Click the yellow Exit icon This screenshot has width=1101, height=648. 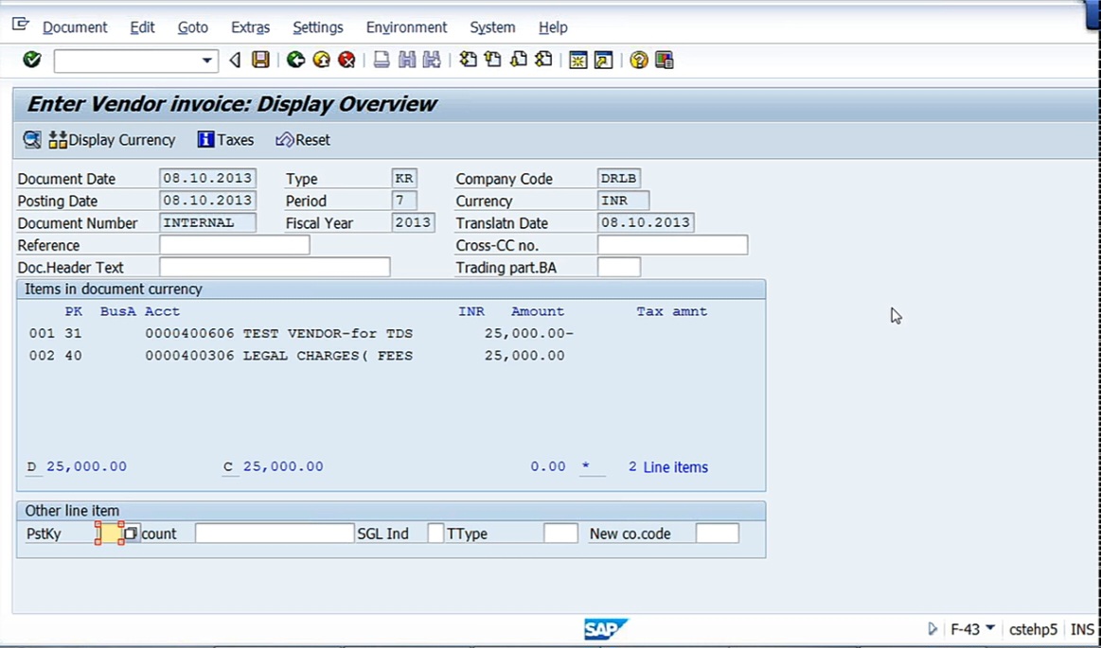pos(322,60)
